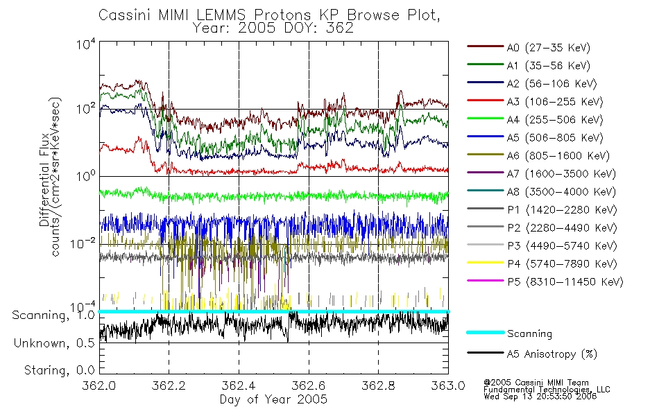The image size is (659, 416).
Task: Click the A4 (255-506 KeV) legend label
Action: 555,120
